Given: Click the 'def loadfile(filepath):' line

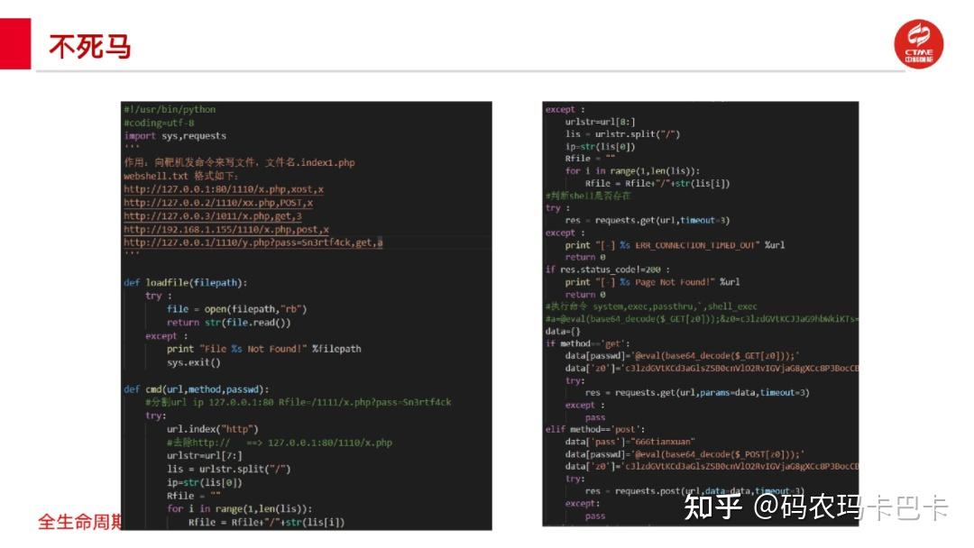Looking at the screenshot, I should 185,282.
